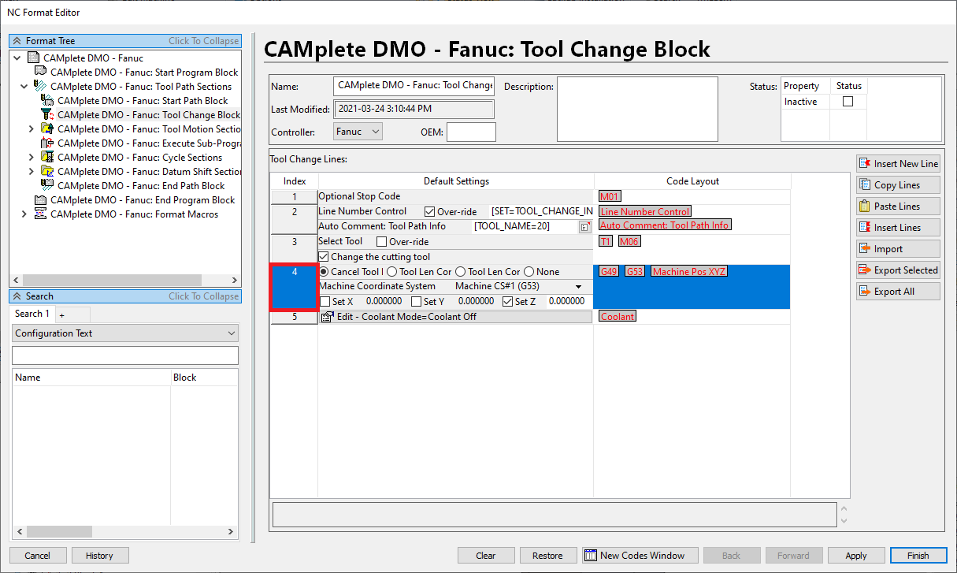Viewport: 957px width, 573px height.
Task: Click the Execute Sub-Program tree icon
Action: click(x=47, y=143)
